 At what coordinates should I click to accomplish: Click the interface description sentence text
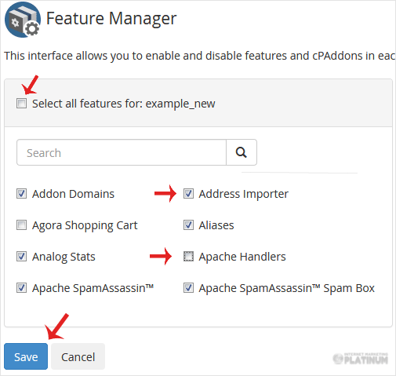click(x=200, y=56)
